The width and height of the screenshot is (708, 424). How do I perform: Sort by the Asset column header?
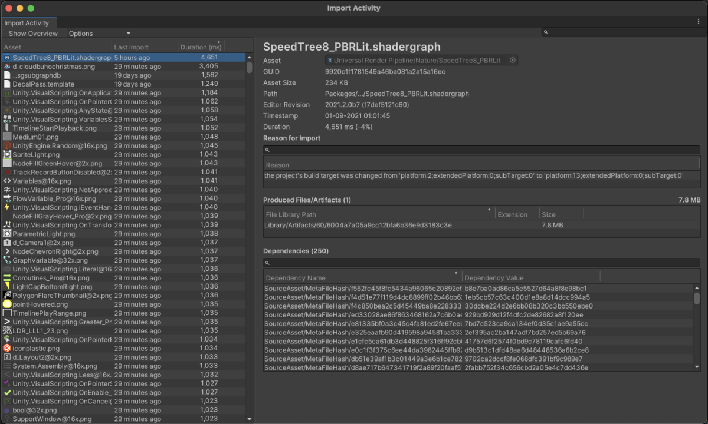pos(57,47)
